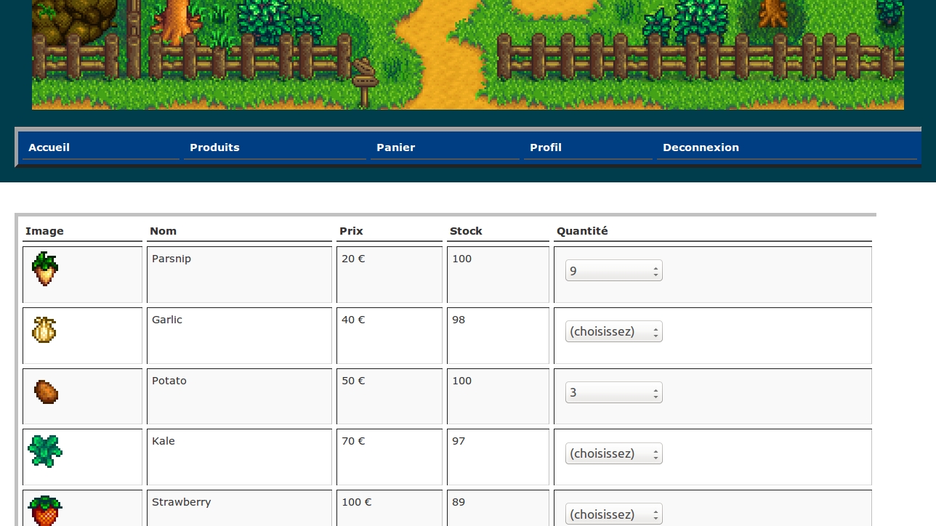Image resolution: width=936 pixels, height=526 pixels.
Task: Click the Quantité column header
Action: coord(582,231)
